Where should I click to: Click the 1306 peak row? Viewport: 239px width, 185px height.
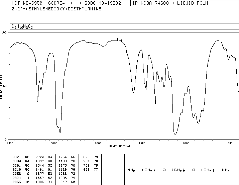point(44,182)
